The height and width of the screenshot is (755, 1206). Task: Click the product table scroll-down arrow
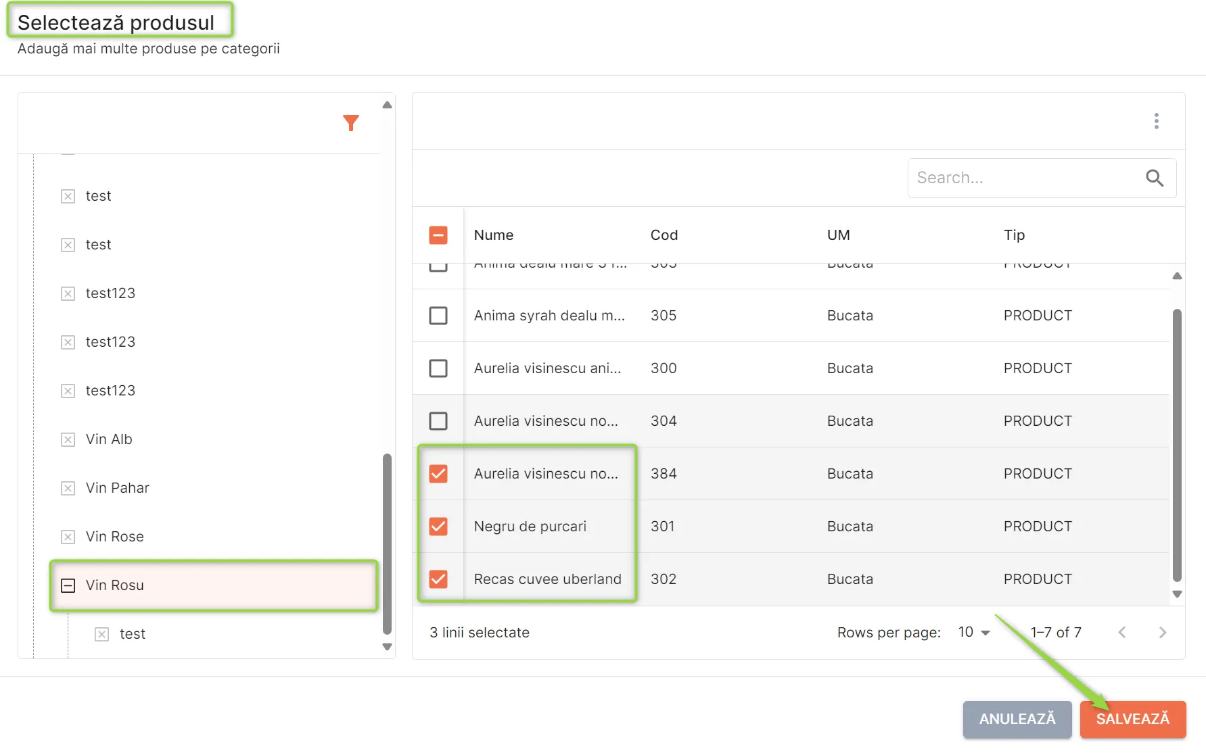pos(1177,594)
